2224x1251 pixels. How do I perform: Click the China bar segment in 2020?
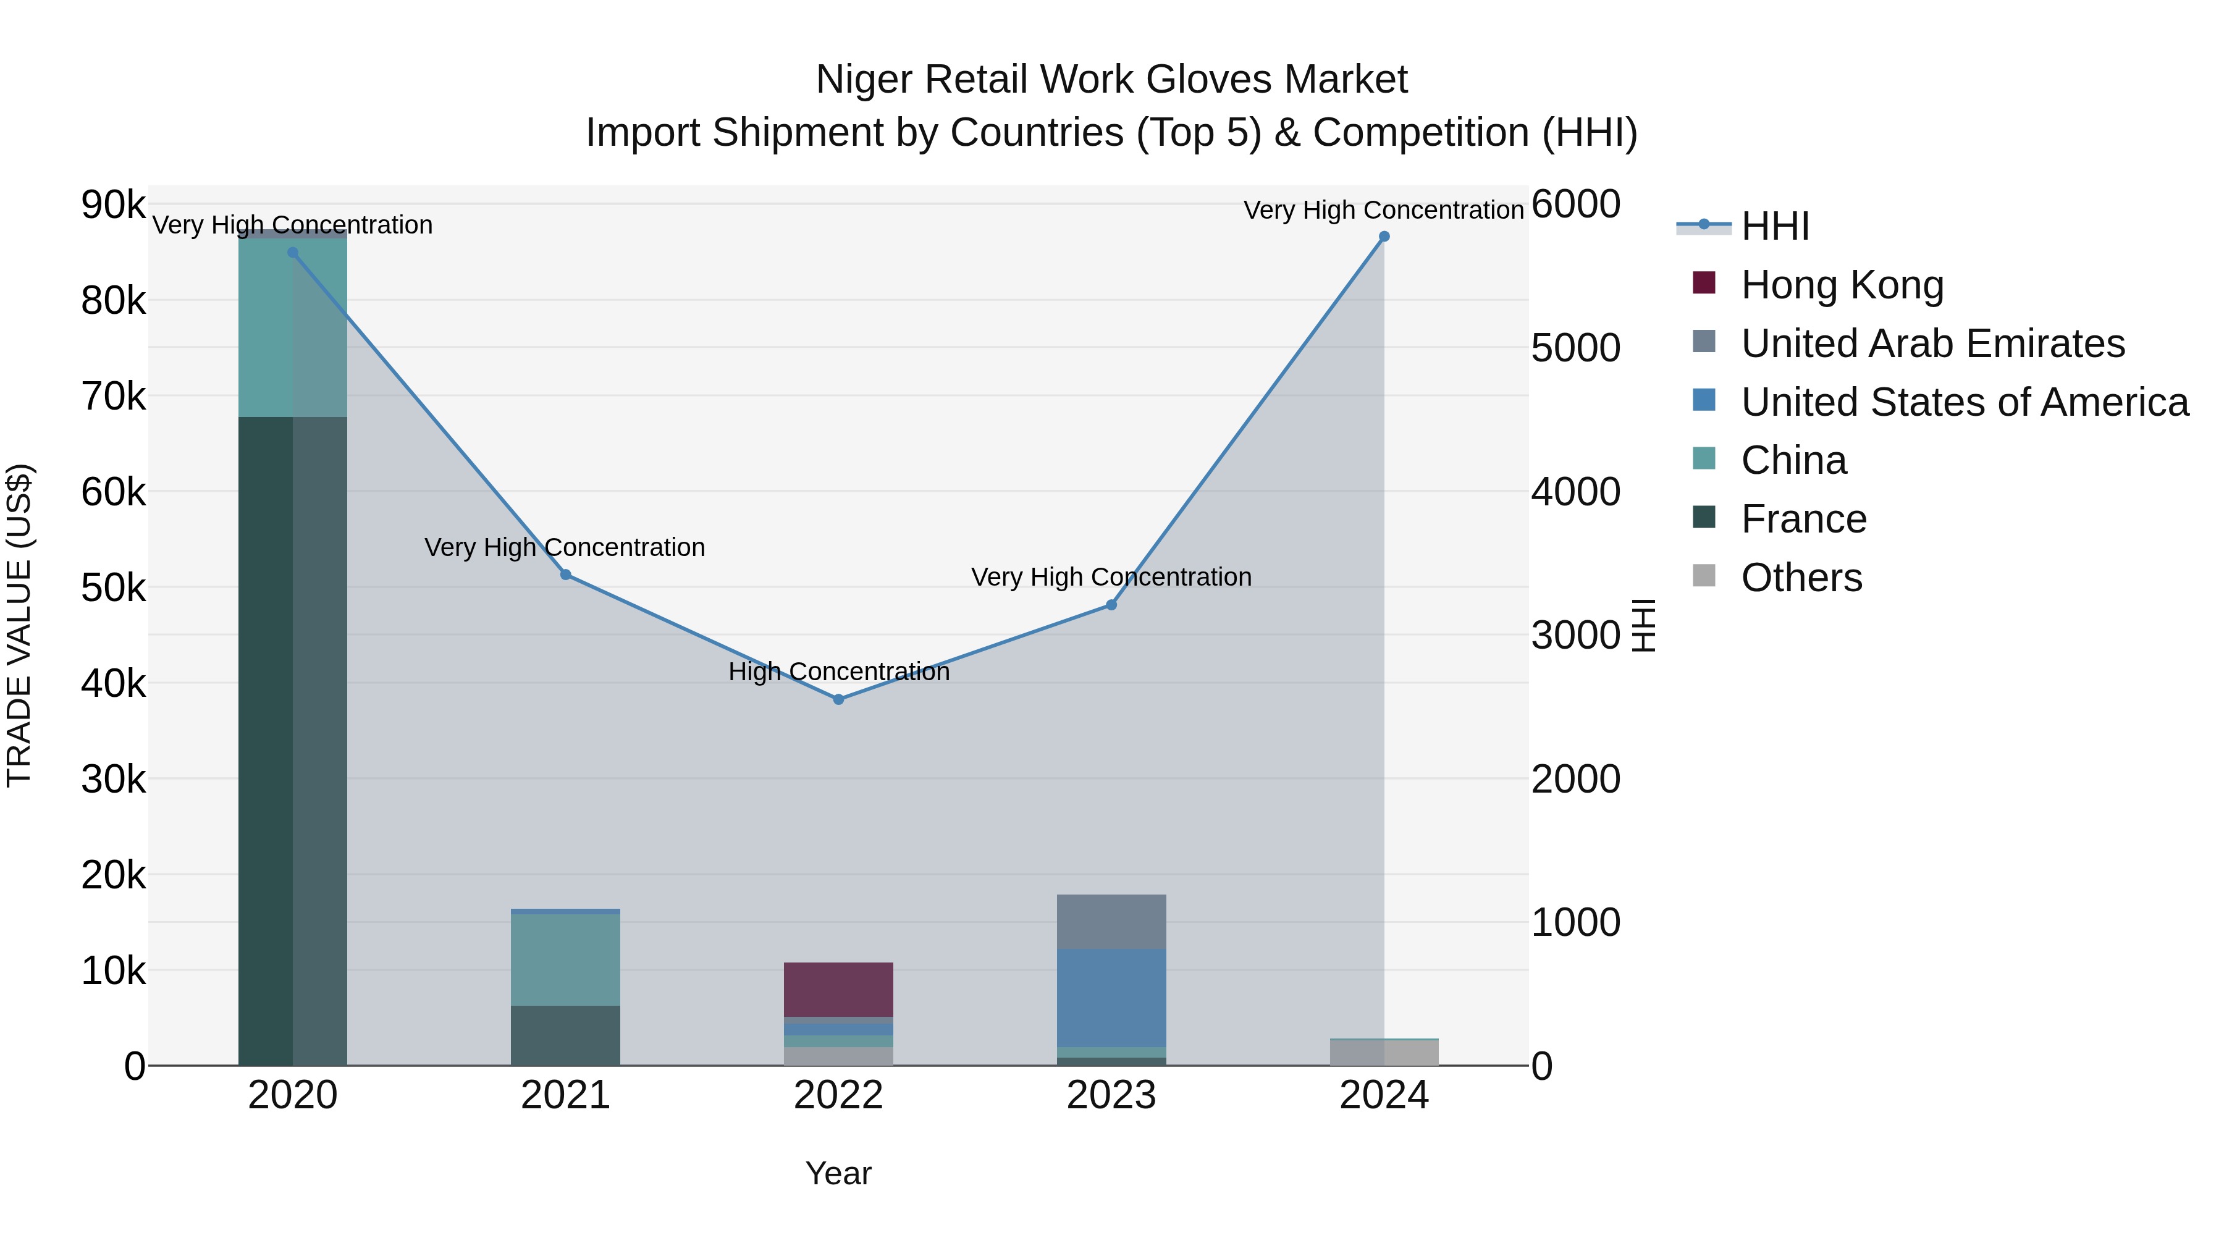(x=293, y=327)
